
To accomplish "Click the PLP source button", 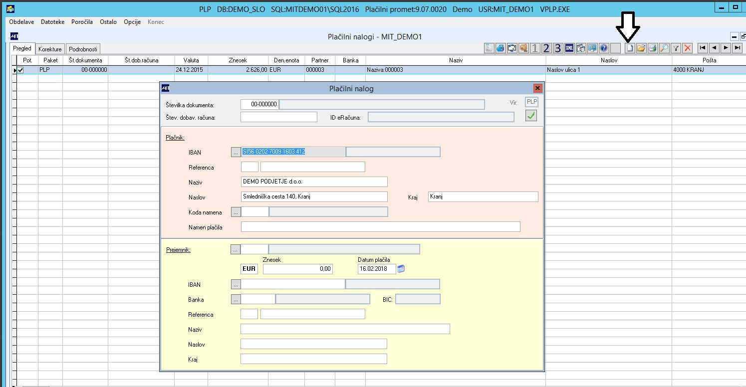I will click(532, 102).
